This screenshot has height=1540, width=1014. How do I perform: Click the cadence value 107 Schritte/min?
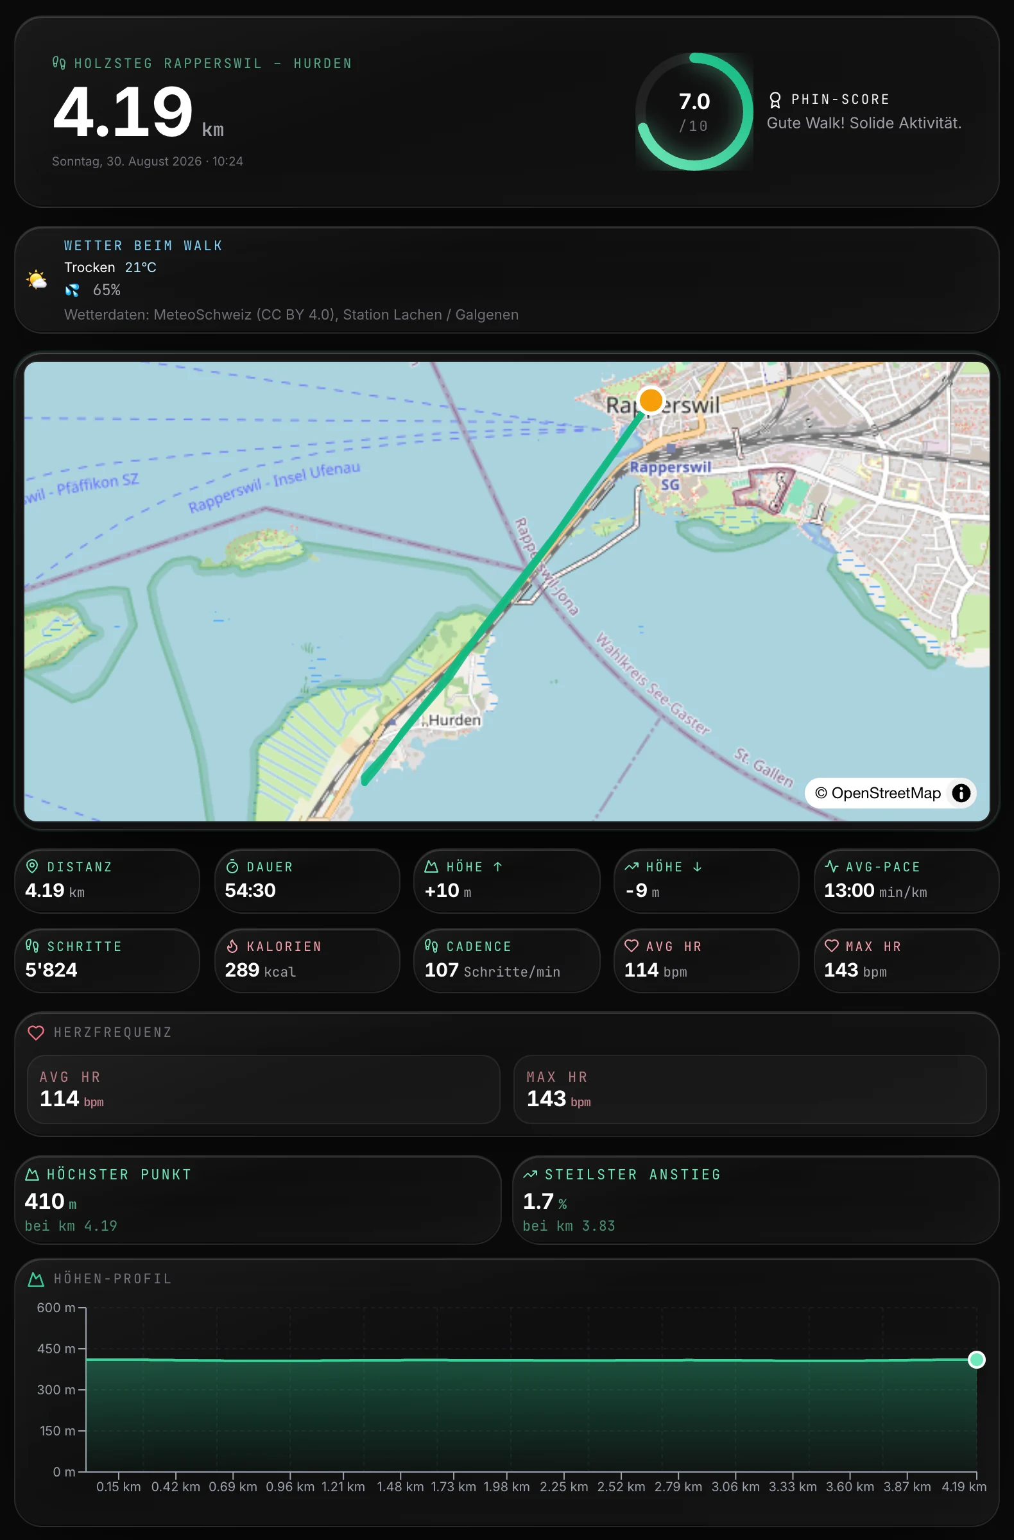point(492,971)
